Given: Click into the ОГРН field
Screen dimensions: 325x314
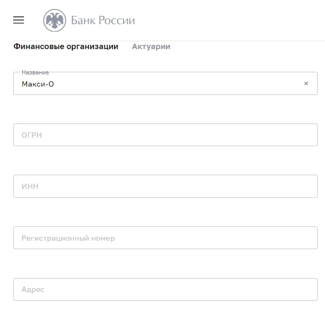Looking at the screenshot, I should (165, 135).
